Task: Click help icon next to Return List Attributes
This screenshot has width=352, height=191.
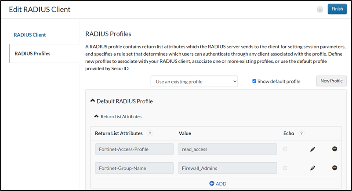Action: (150, 133)
